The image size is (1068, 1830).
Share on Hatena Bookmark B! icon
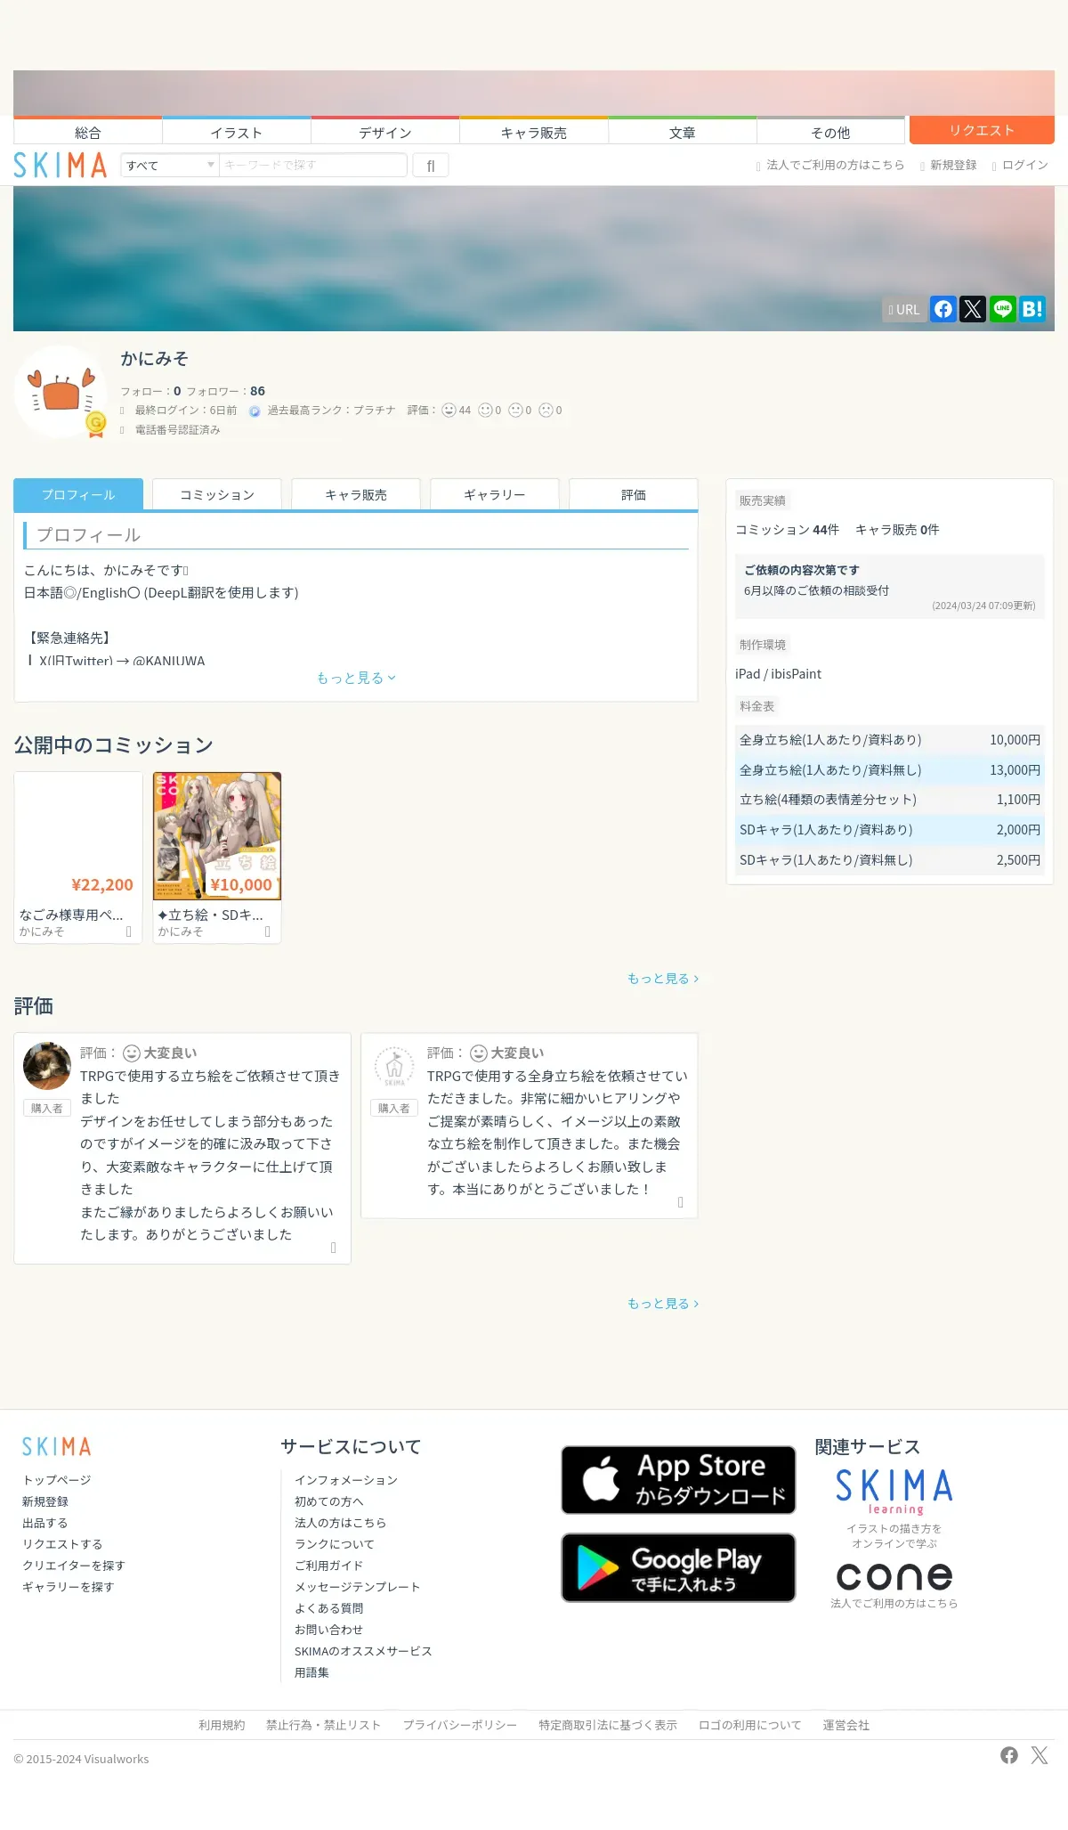pyautogui.click(x=1032, y=309)
